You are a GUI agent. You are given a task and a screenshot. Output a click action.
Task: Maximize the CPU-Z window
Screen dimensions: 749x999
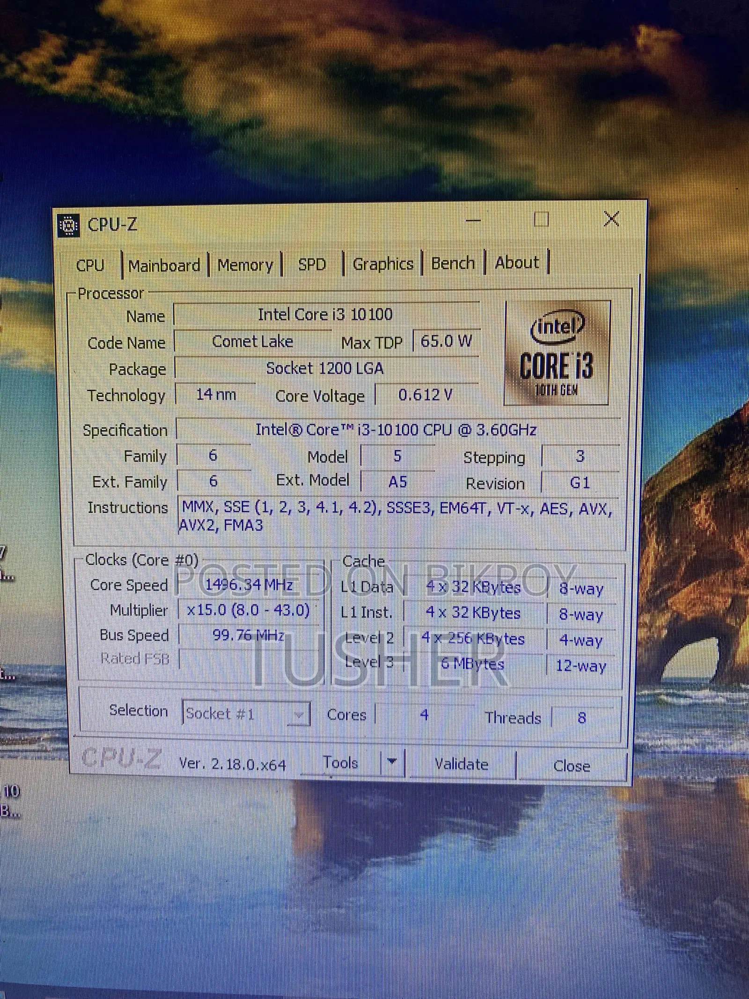[542, 219]
